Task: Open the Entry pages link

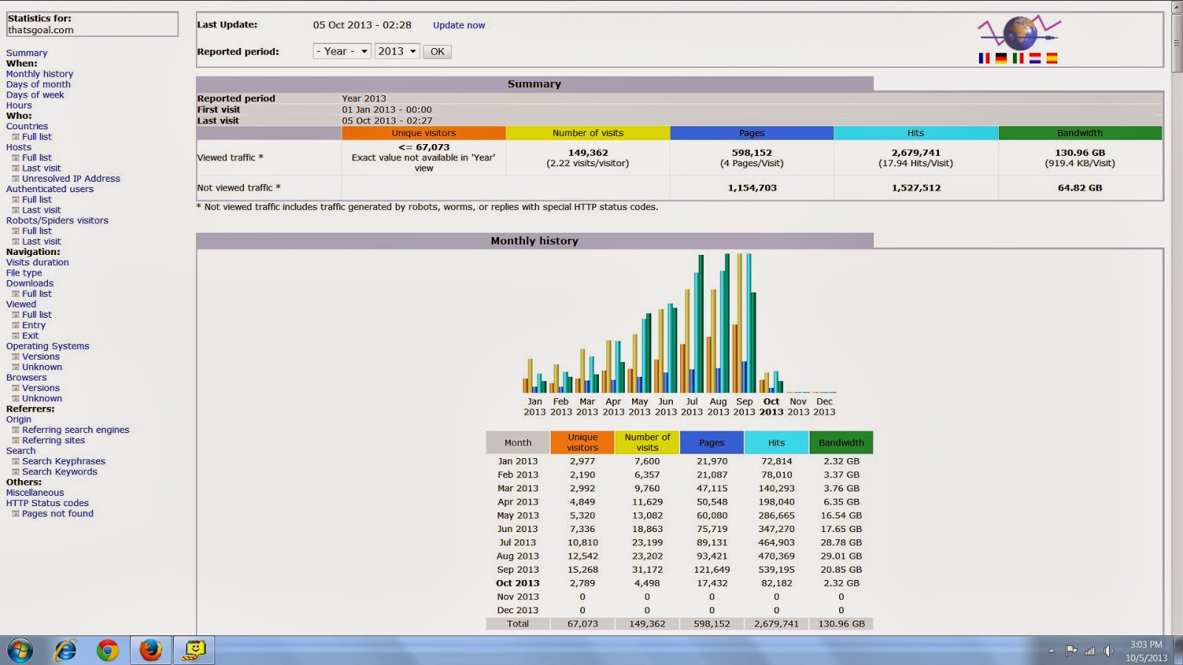Action: (x=34, y=325)
